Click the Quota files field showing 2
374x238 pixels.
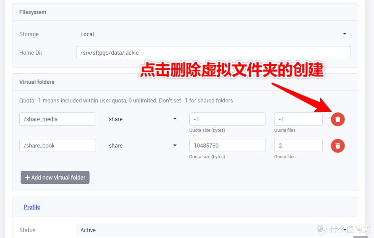pyautogui.click(x=298, y=145)
